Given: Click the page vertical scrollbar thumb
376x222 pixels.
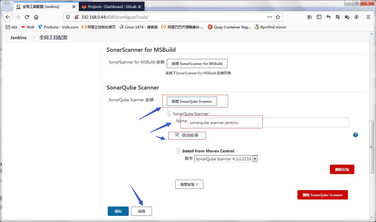Looking at the screenshot, I should tap(372, 147).
